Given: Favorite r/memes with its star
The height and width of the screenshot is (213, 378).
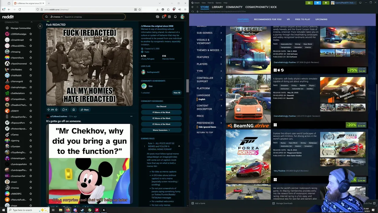Looking at the screenshot, I should (x=30, y=188).
